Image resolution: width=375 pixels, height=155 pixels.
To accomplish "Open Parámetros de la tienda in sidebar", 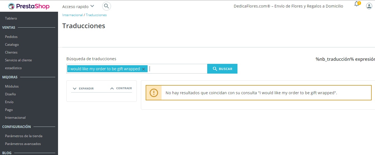I will coord(24,136).
